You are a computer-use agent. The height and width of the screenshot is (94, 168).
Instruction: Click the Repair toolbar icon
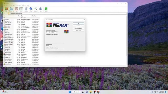(46, 9)
